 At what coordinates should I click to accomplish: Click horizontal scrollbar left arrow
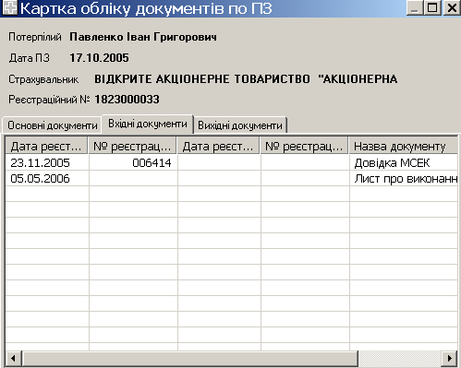[x=14, y=358]
